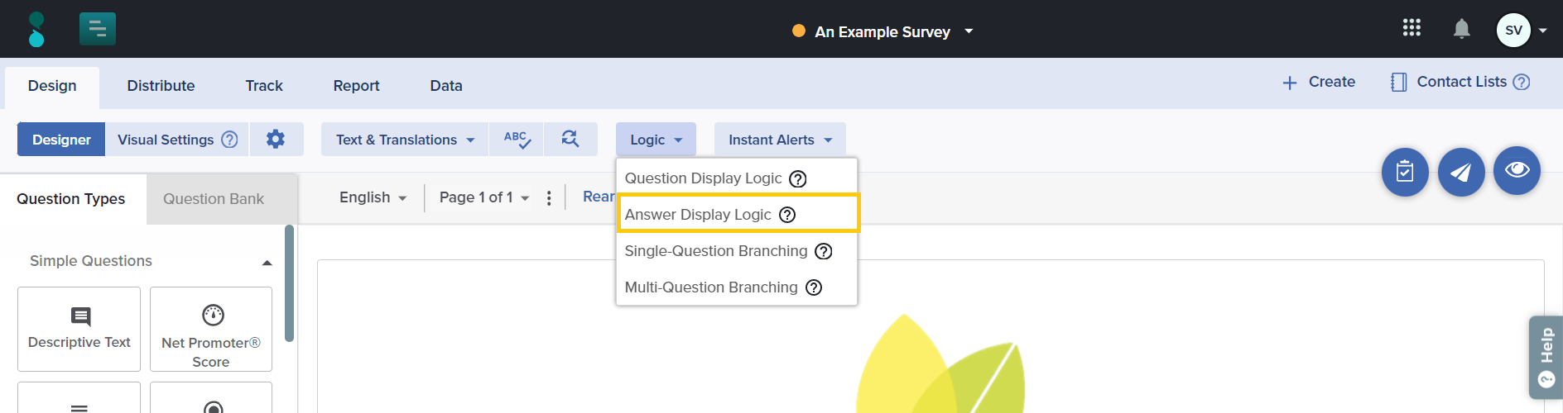Switch to the Question Bank tab
The width and height of the screenshot is (1563, 413).
click(214, 199)
